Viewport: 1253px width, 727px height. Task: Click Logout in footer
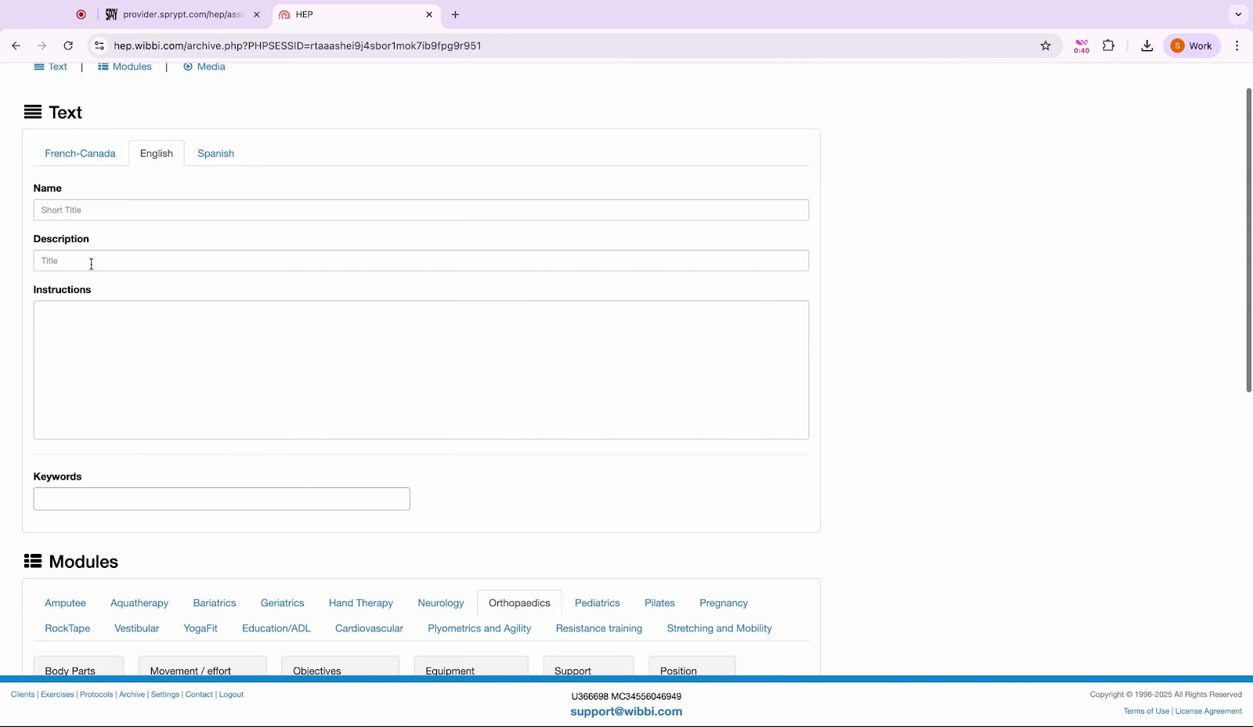[x=231, y=695]
